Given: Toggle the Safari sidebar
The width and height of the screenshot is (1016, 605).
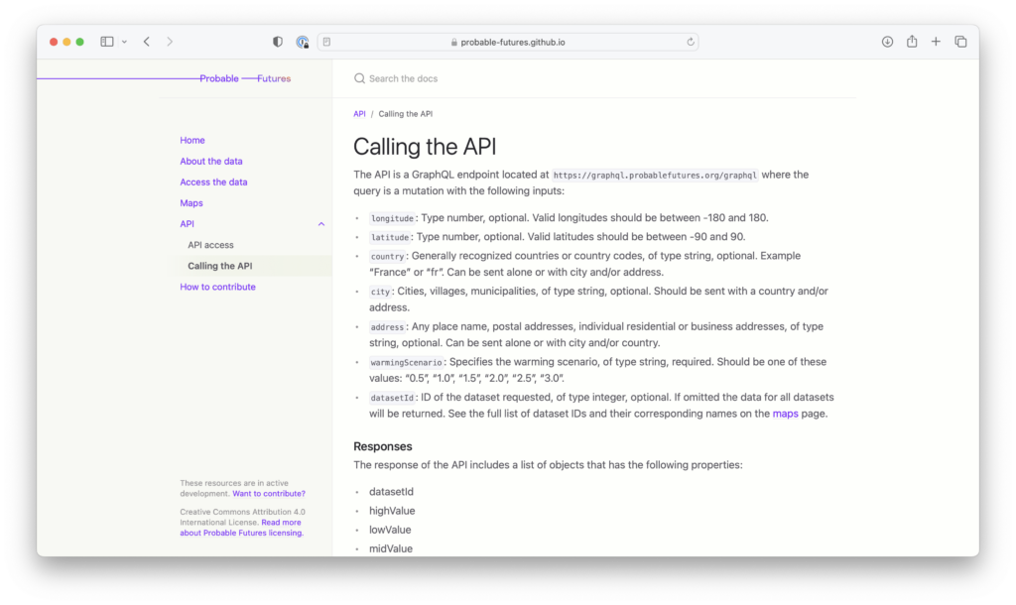Looking at the screenshot, I should click(106, 41).
